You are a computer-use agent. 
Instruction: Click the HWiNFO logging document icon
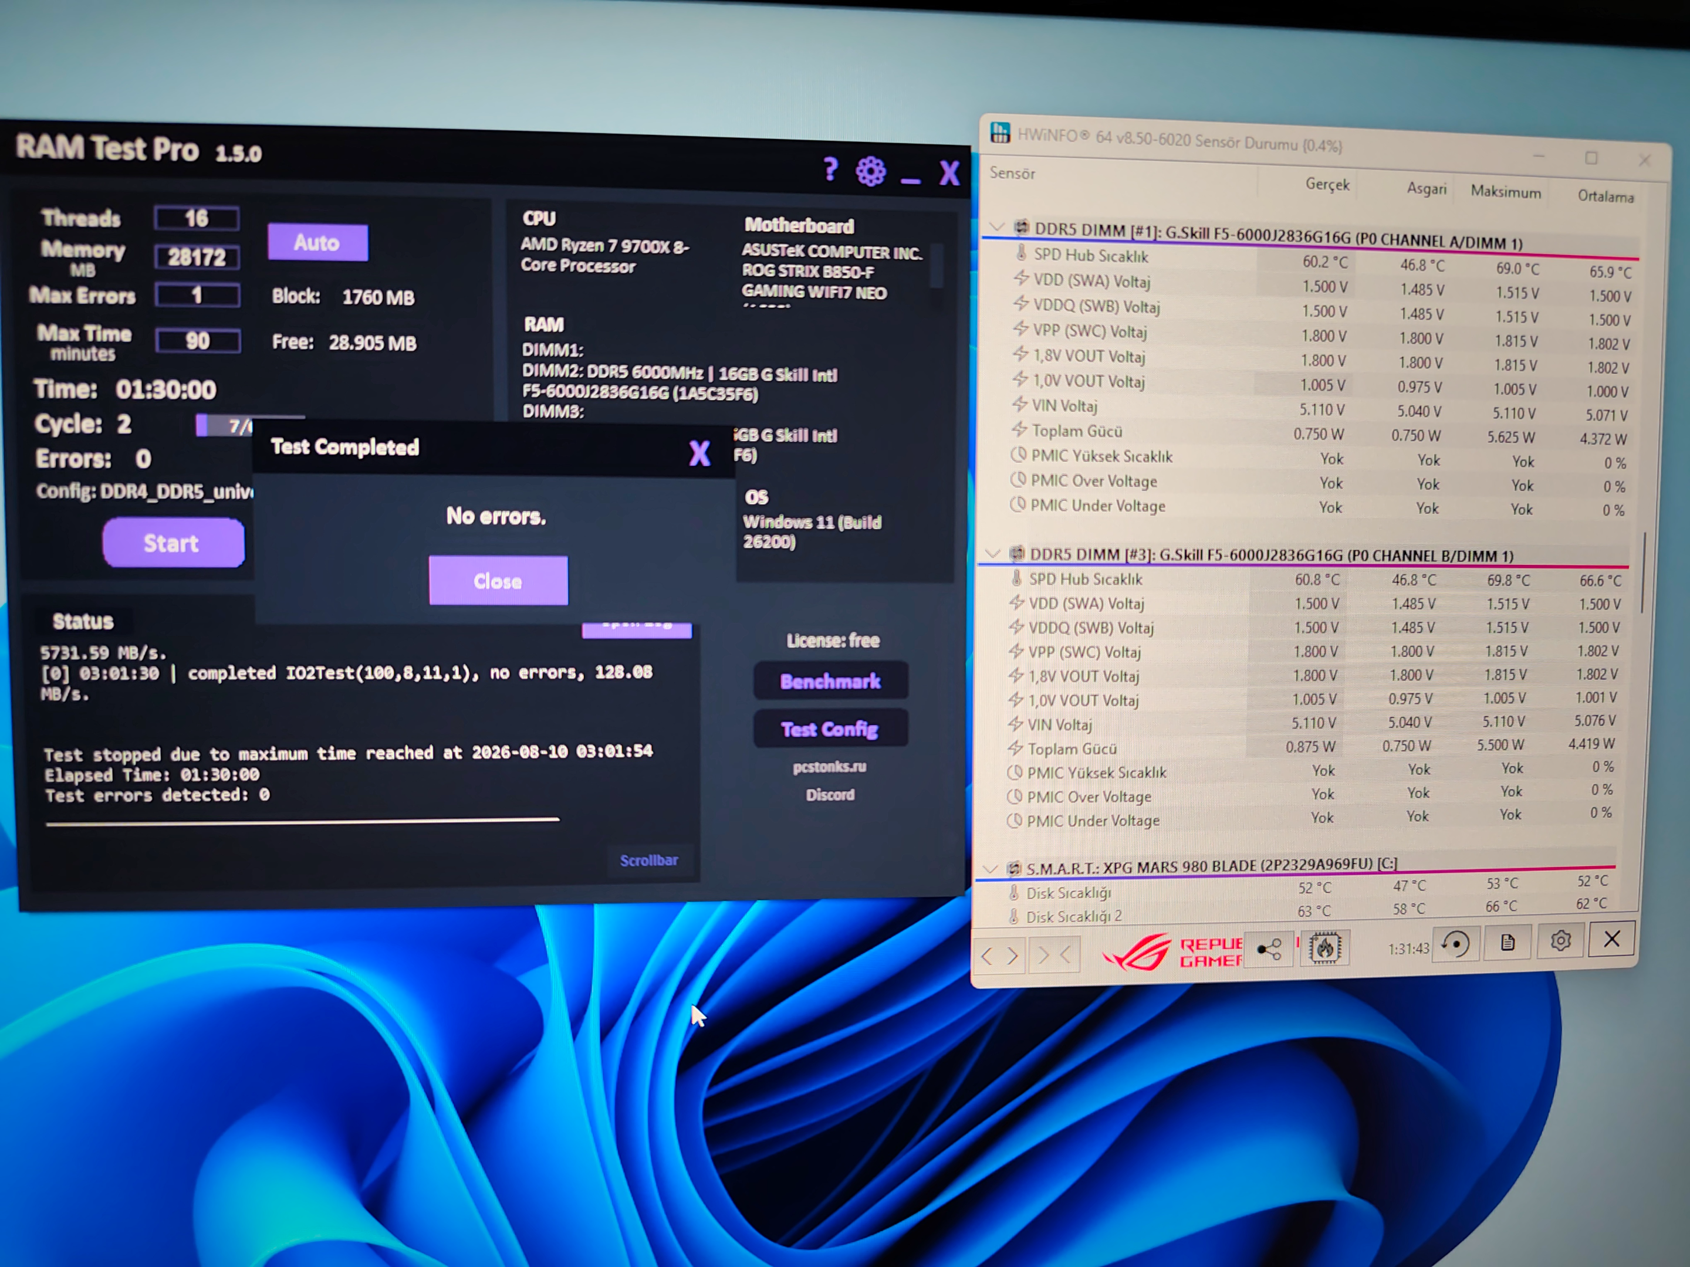pyautogui.click(x=1508, y=943)
